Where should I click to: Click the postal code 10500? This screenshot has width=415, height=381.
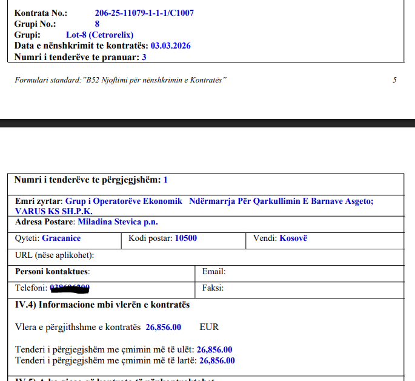pyautogui.click(x=186, y=238)
